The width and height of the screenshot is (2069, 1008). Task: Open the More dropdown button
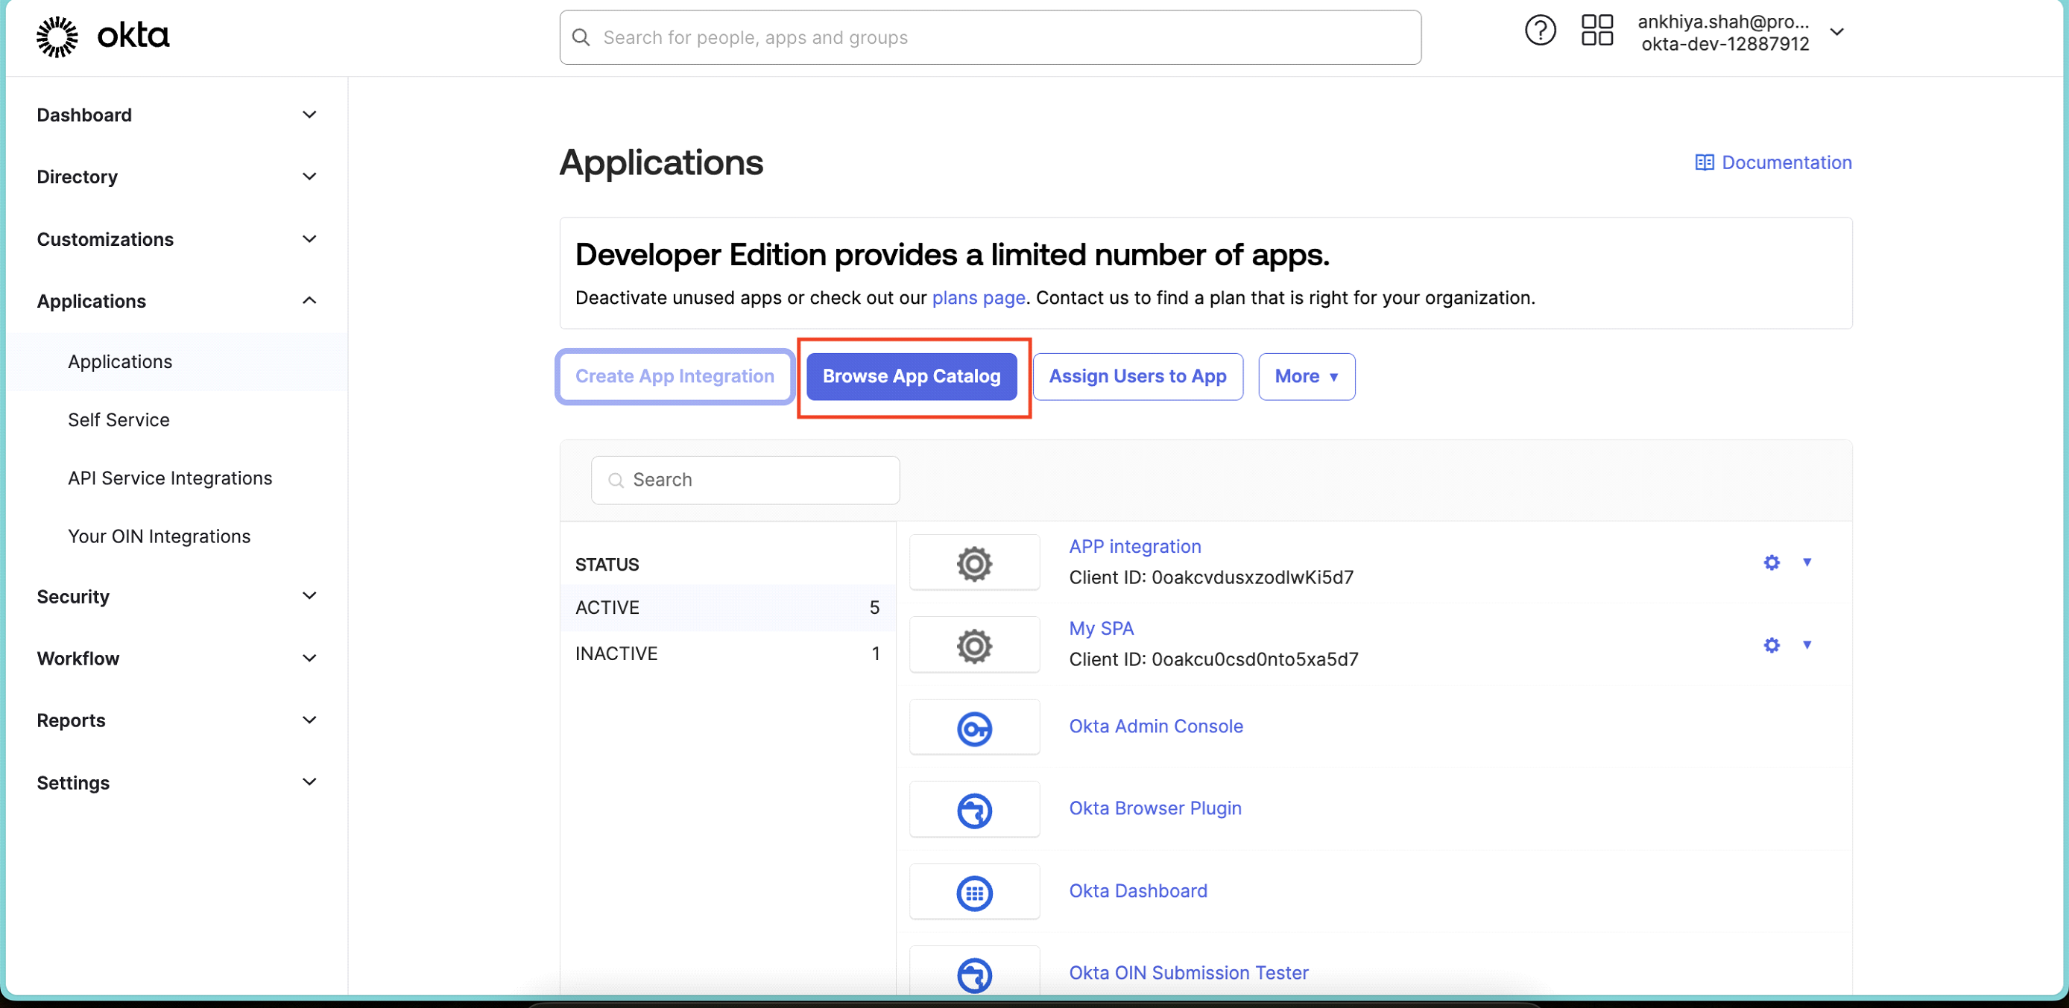point(1306,376)
